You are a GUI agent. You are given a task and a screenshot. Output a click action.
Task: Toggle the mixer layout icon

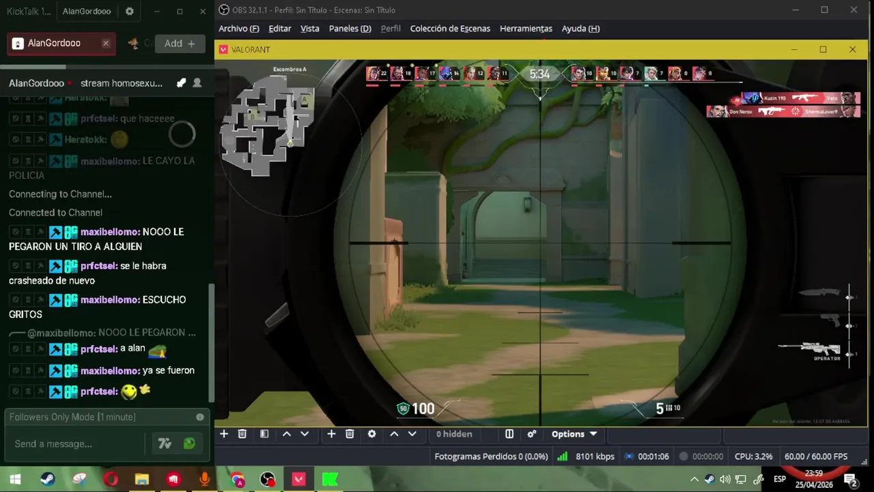tap(509, 434)
